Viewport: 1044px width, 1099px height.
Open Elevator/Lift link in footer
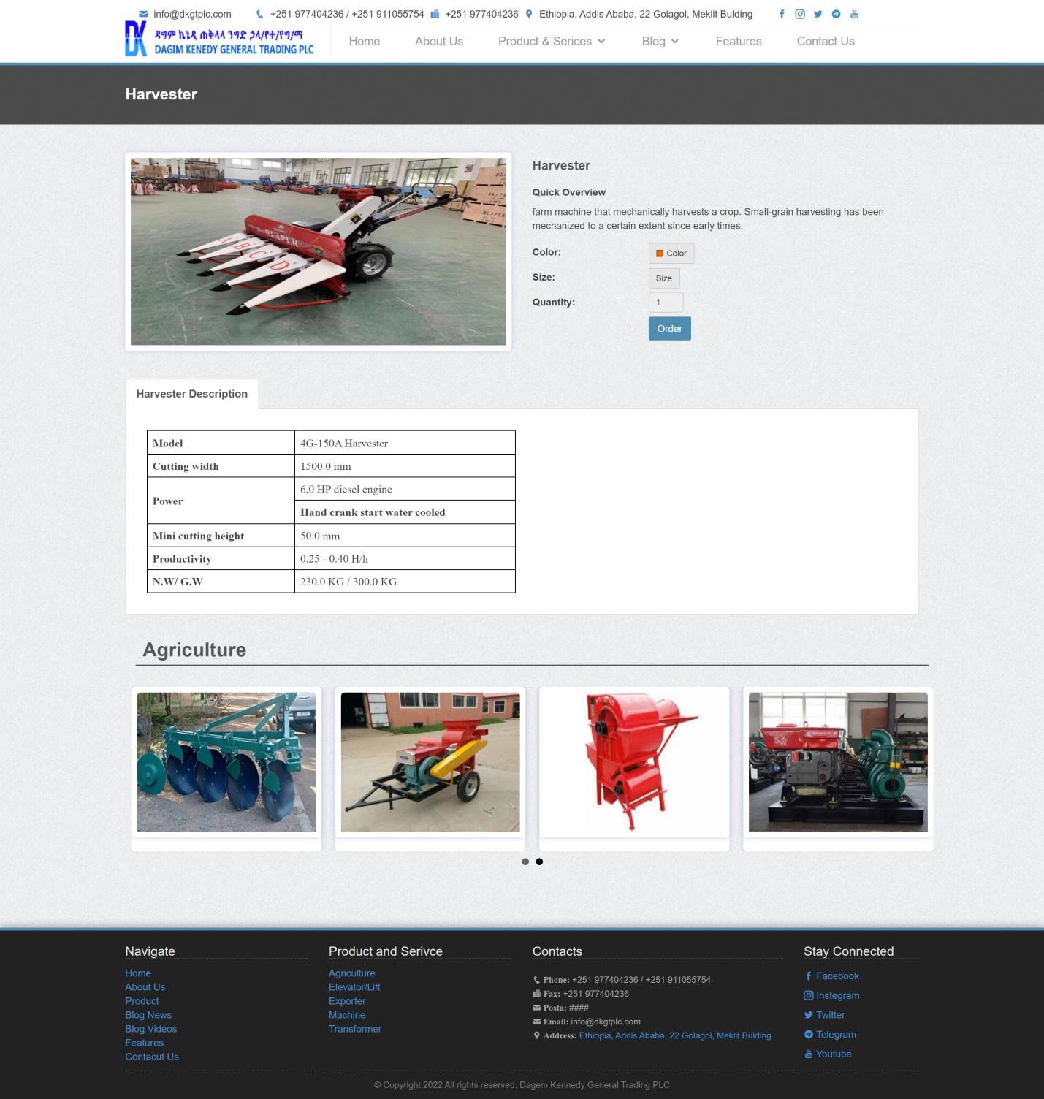pos(354,987)
